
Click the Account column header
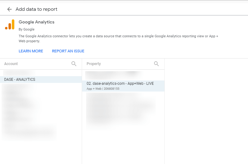[x=11, y=64]
